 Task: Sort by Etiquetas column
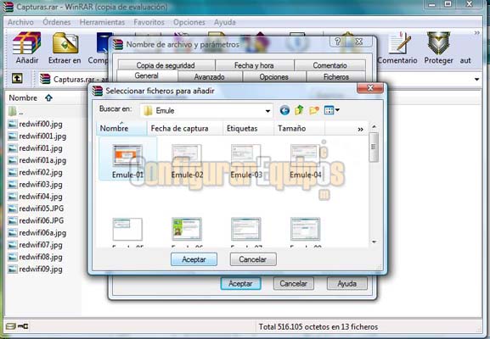[x=249, y=129]
